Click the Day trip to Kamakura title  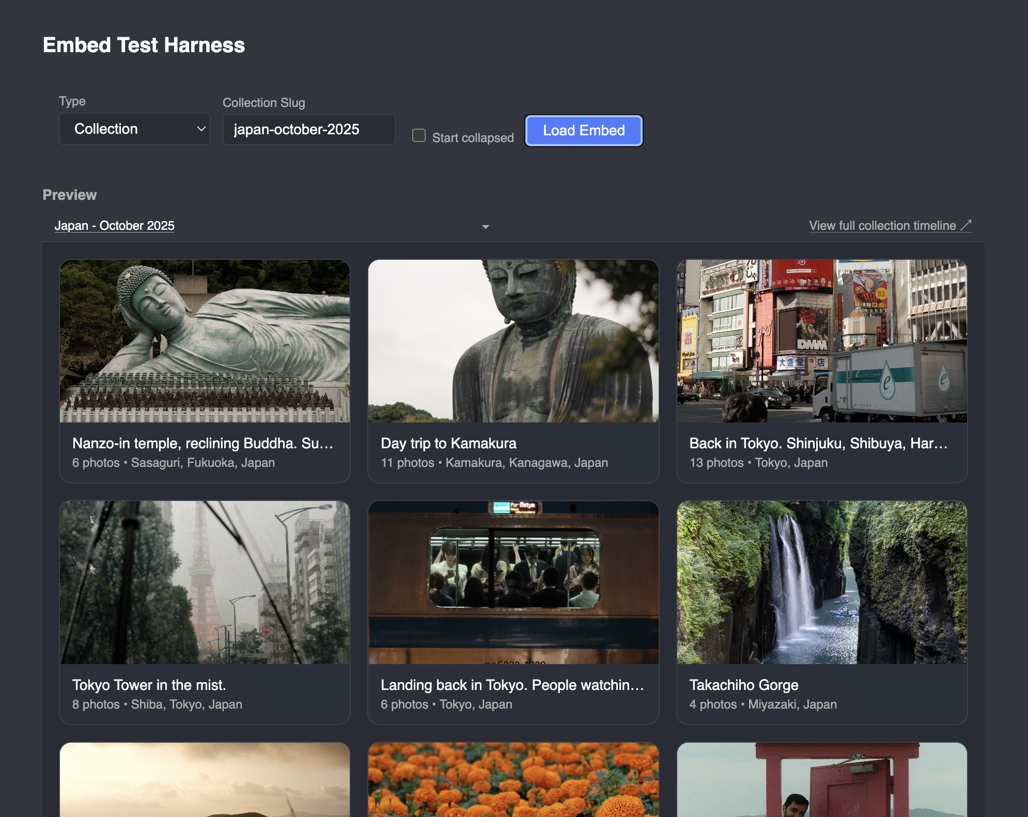click(x=448, y=443)
